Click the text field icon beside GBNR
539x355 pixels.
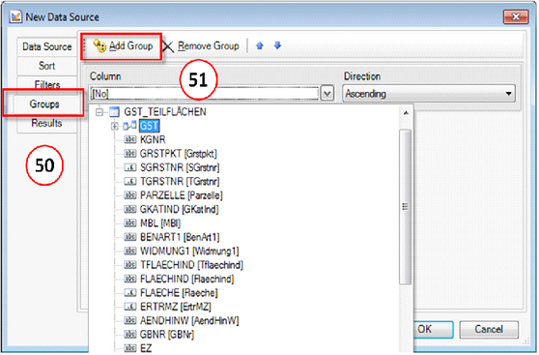(130, 335)
